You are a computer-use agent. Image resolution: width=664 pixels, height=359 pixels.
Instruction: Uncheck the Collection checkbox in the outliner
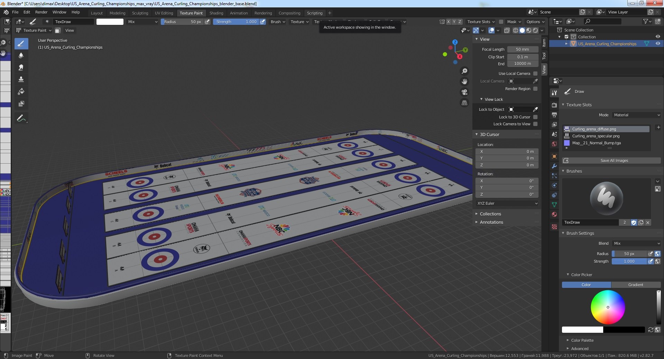tap(566, 37)
